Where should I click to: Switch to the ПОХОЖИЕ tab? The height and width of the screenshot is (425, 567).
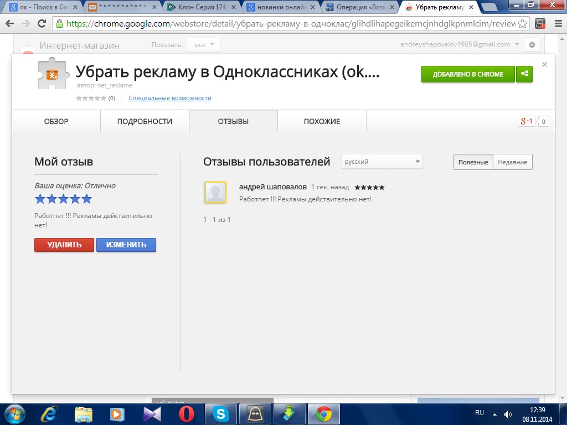322,121
